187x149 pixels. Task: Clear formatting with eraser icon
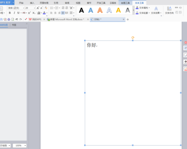coord(46,8)
